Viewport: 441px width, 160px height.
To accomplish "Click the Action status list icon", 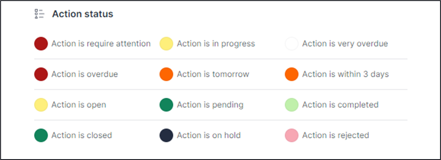I will pos(39,14).
